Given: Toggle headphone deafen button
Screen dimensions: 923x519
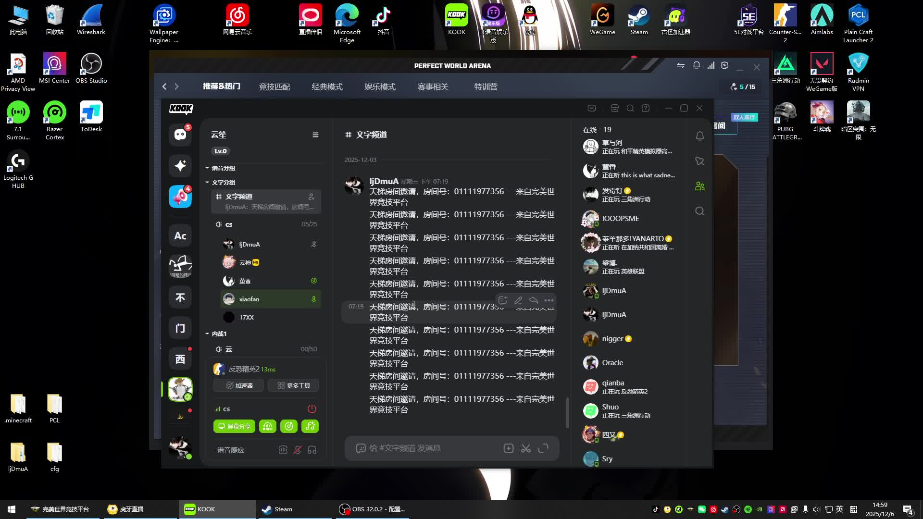Looking at the screenshot, I should click(x=312, y=450).
